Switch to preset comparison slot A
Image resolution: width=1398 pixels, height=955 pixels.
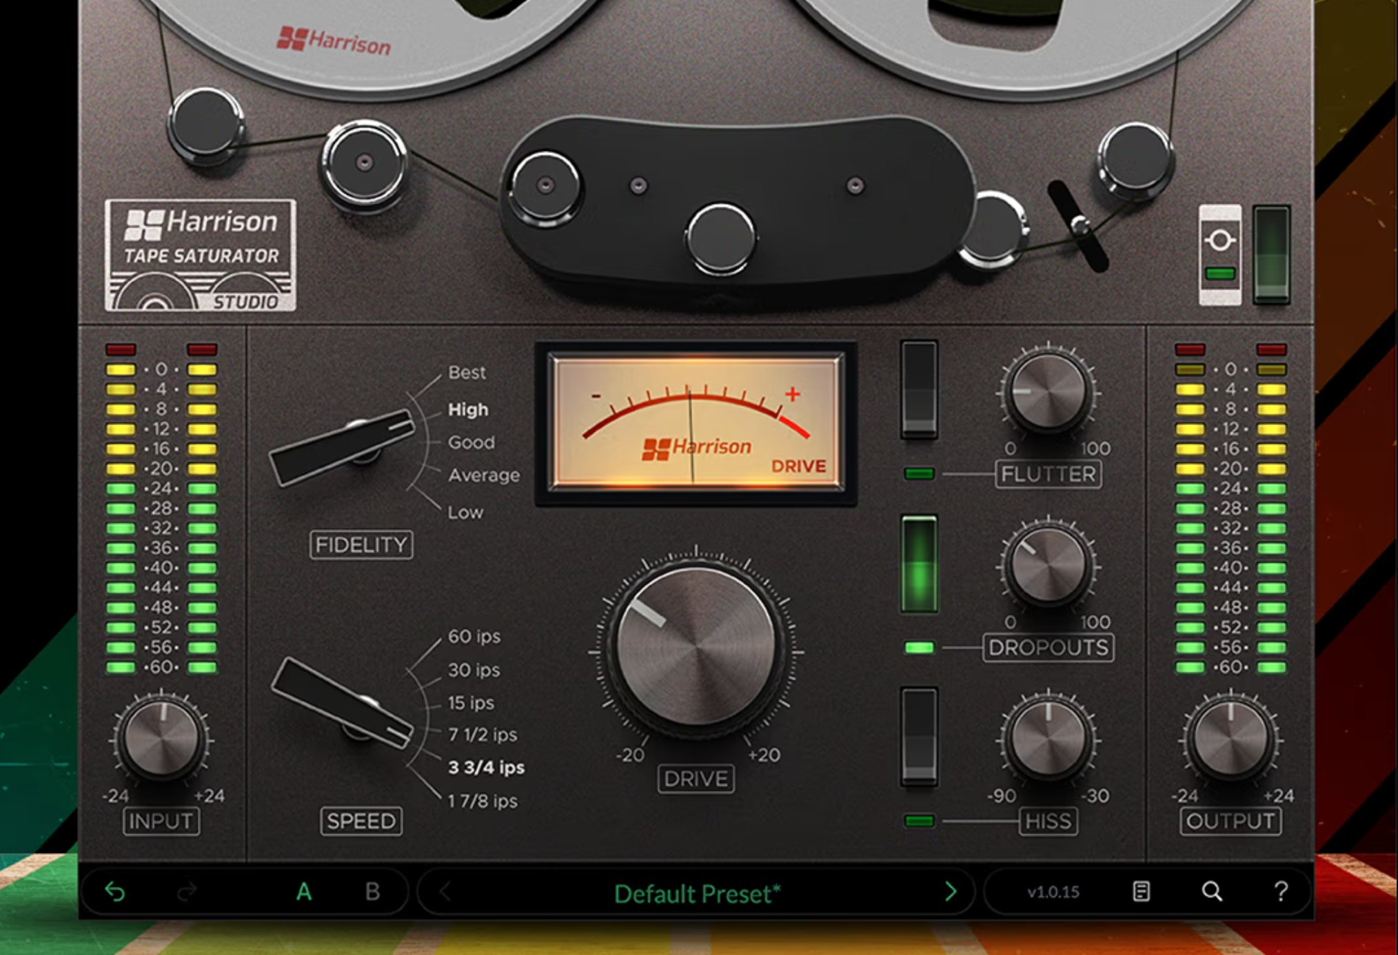tap(303, 891)
